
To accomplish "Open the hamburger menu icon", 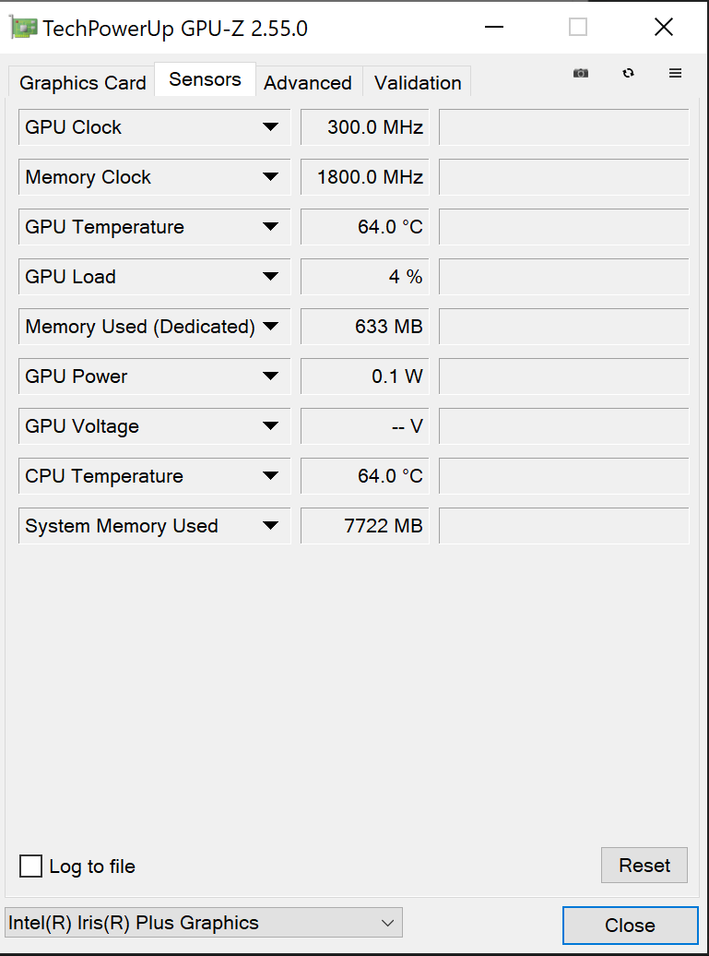I will click(675, 73).
